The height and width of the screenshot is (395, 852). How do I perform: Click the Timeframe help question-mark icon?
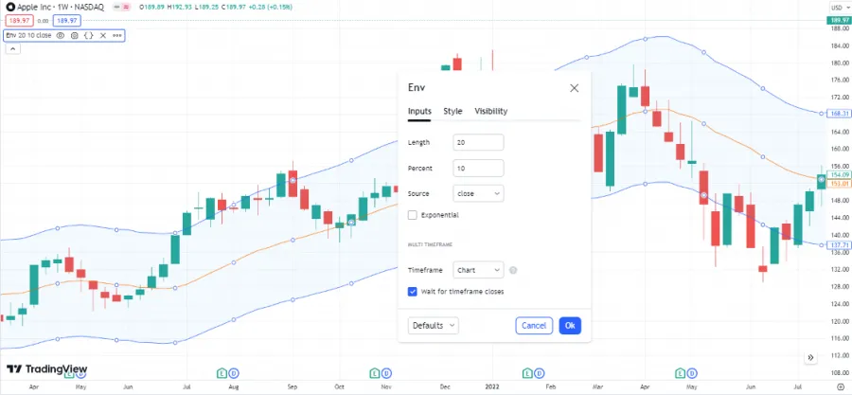click(512, 270)
